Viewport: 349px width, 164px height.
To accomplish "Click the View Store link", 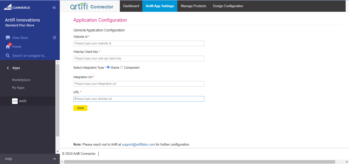I will click(20, 38).
